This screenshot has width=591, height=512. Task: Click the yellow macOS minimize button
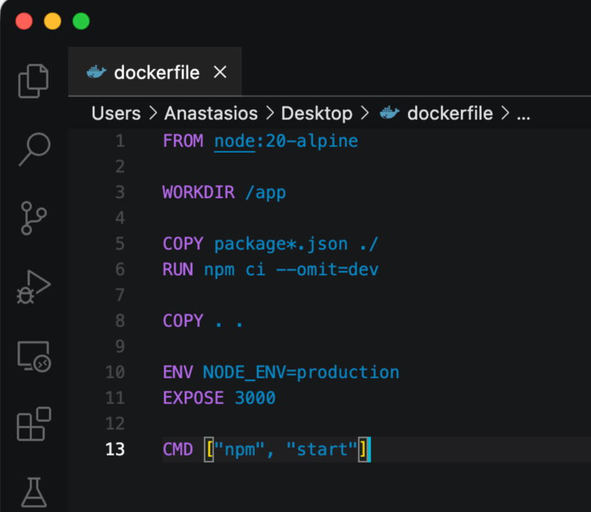(53, 21)
